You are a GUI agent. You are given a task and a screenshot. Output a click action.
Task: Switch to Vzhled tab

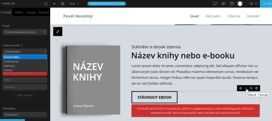tap(19, 12)
